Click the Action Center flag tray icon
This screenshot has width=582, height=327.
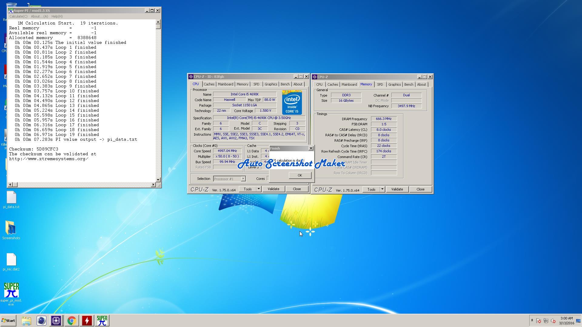(x=539, y=321)
